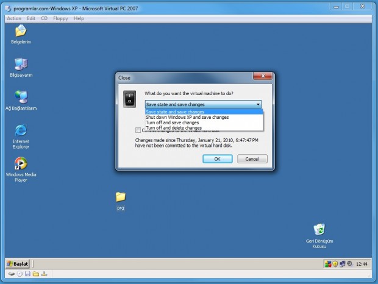Click the Virtual PC title bar icon
The height and width of the screenshot is (284, 378).
8,9
